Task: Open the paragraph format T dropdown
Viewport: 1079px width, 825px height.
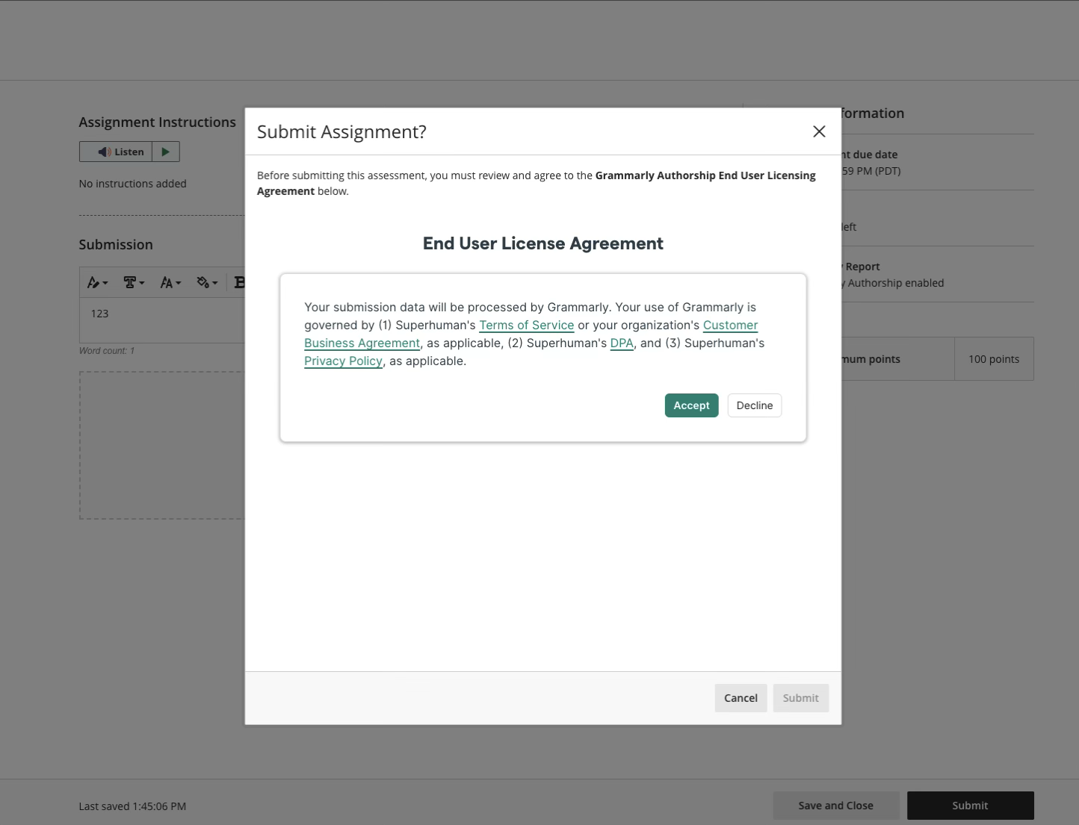Action: [x=134, y=282]
